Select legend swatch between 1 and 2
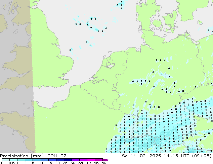Screen dimensions: 213x164 point(21,160)
